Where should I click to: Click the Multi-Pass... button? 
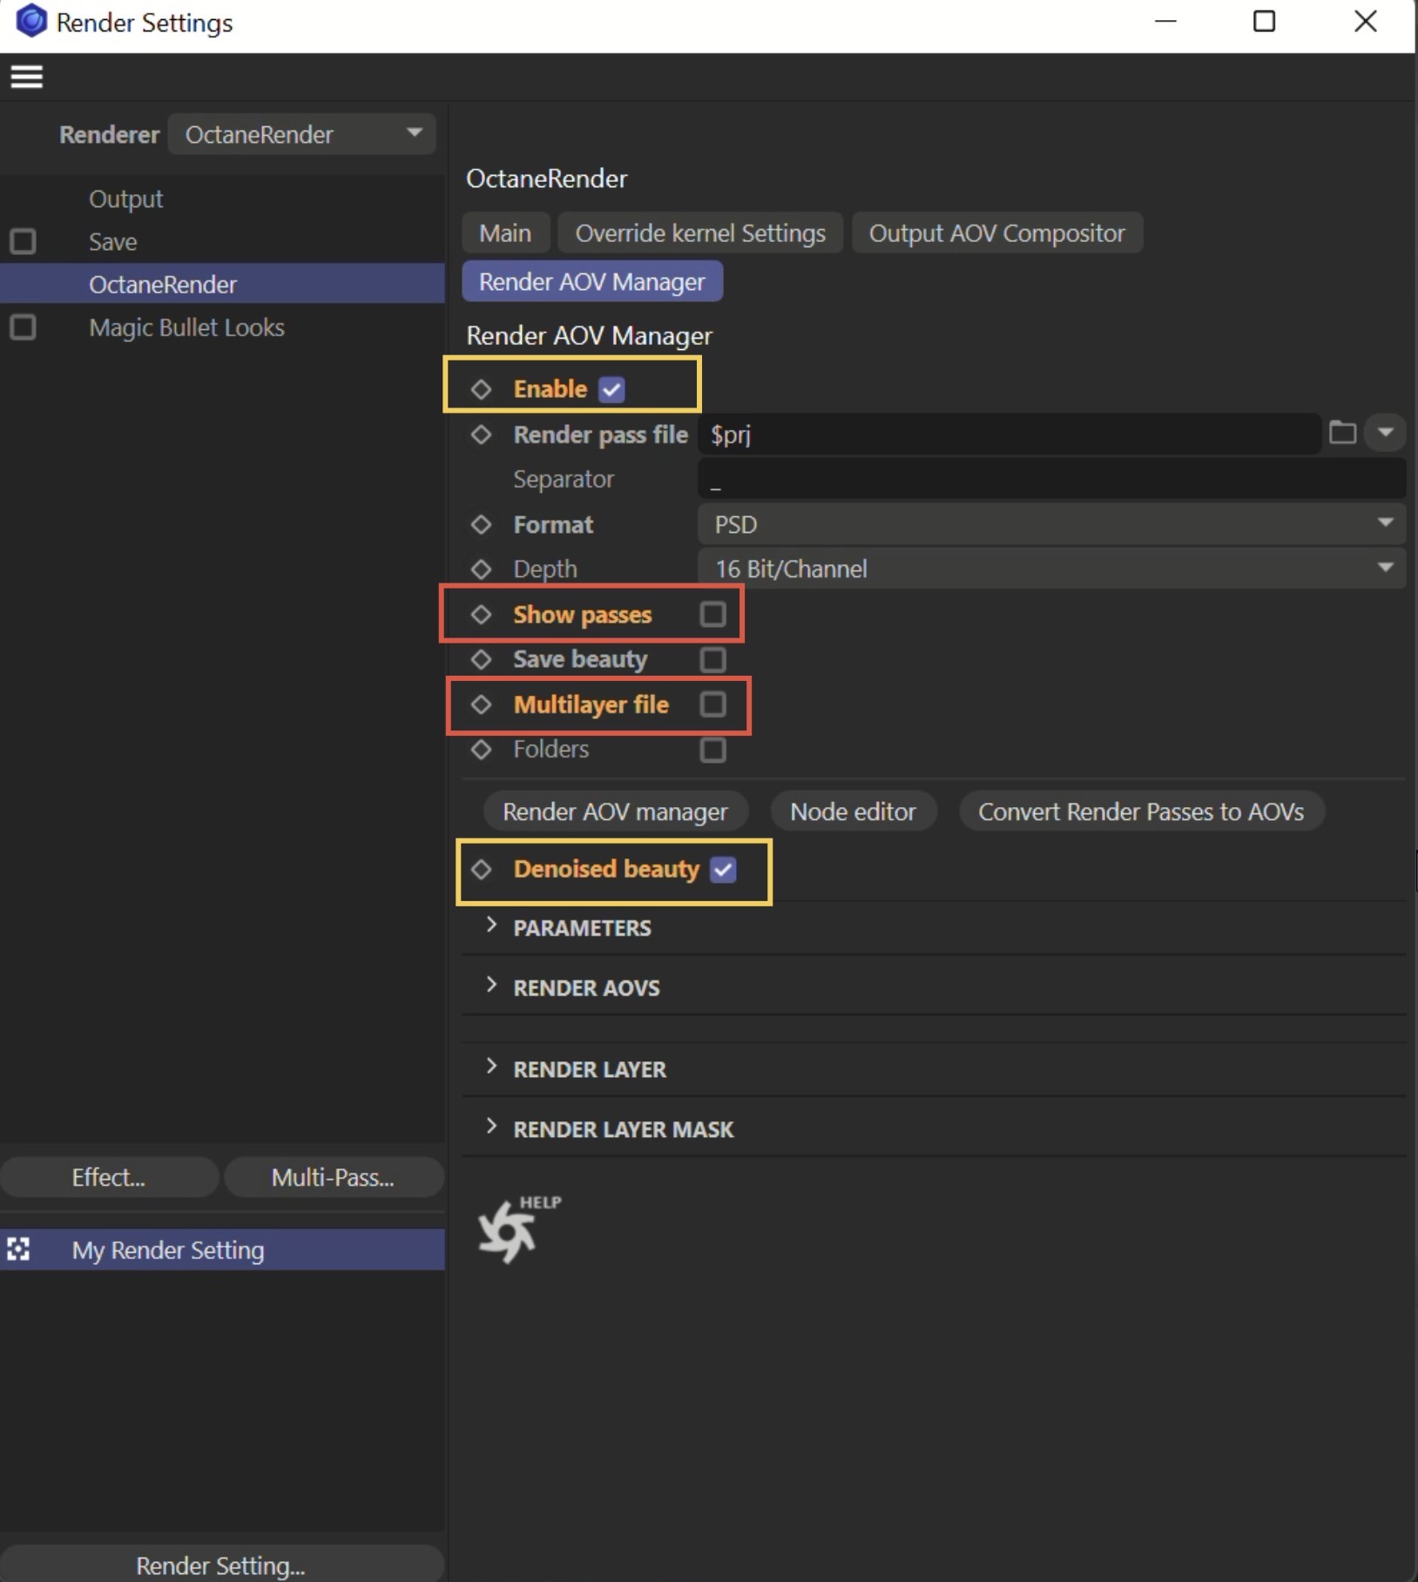(x=334, y=1177)
